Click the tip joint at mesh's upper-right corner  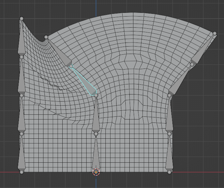[x=215, y=33]
